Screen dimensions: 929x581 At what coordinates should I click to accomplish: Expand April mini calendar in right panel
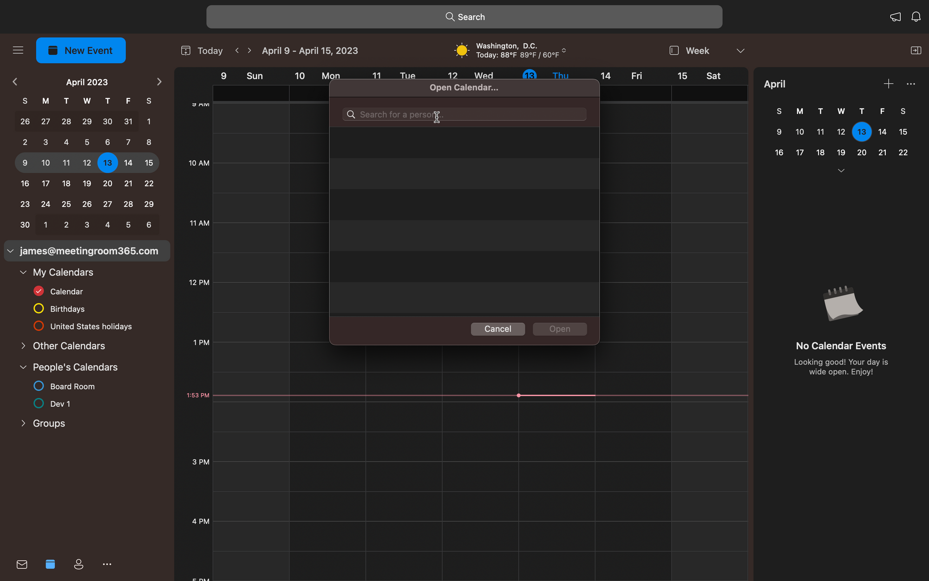[x=841, y=171]
